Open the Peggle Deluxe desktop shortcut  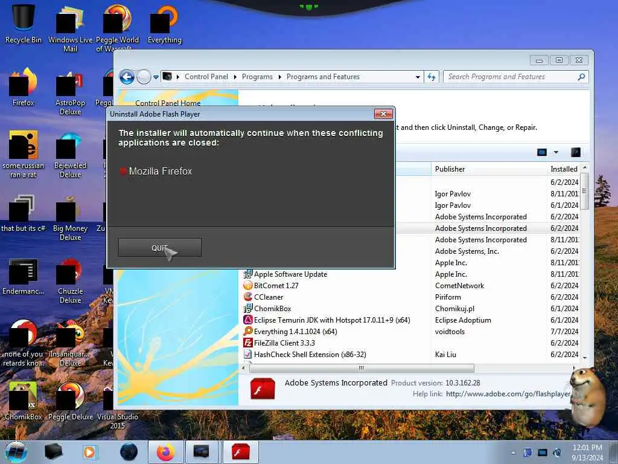pos(70,402)
